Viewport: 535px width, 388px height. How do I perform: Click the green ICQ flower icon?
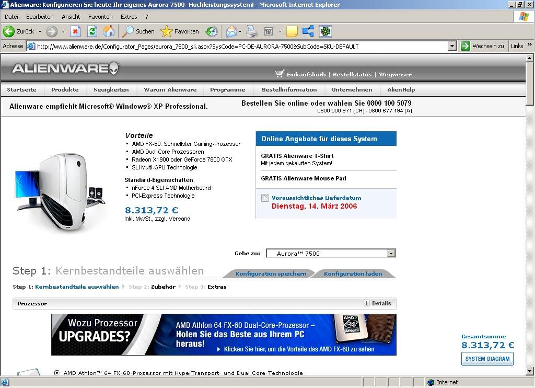[325, 31]
